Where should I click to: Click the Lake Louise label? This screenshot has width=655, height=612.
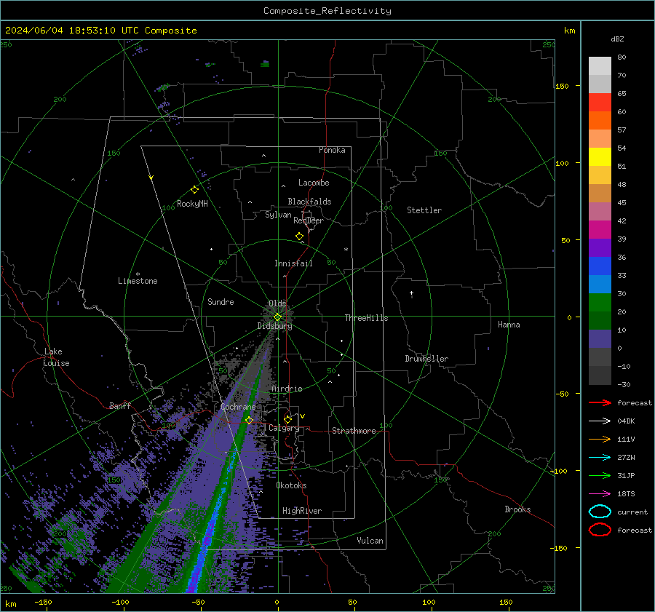pos(56,357)
